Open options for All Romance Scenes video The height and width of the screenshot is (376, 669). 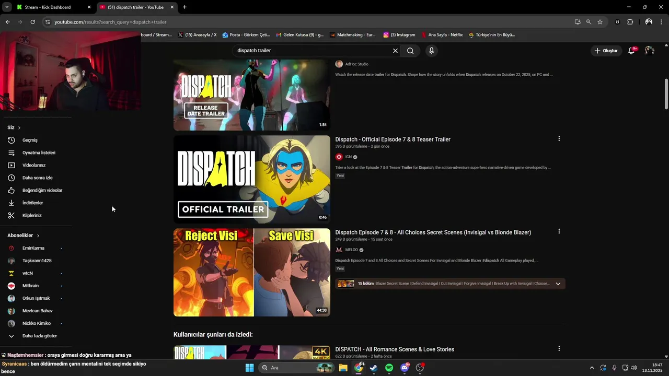(559, 348)
